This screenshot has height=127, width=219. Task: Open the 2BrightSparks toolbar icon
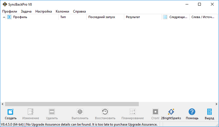[171, 112]
